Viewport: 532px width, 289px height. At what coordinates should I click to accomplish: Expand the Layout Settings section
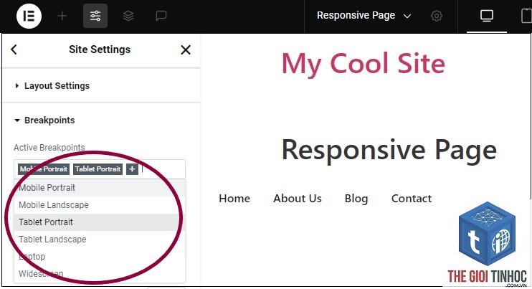click(101, 86)
